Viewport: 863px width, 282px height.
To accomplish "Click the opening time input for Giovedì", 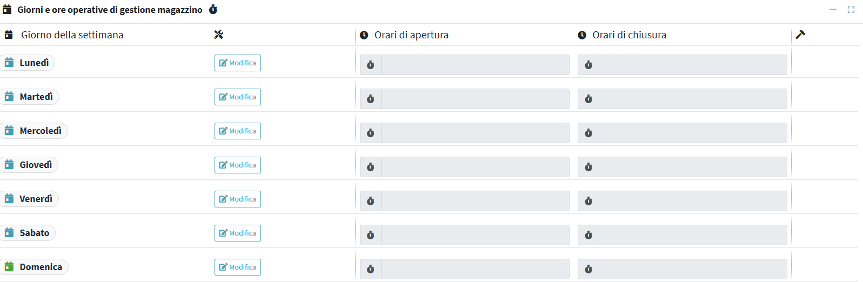I will [474, 167].
